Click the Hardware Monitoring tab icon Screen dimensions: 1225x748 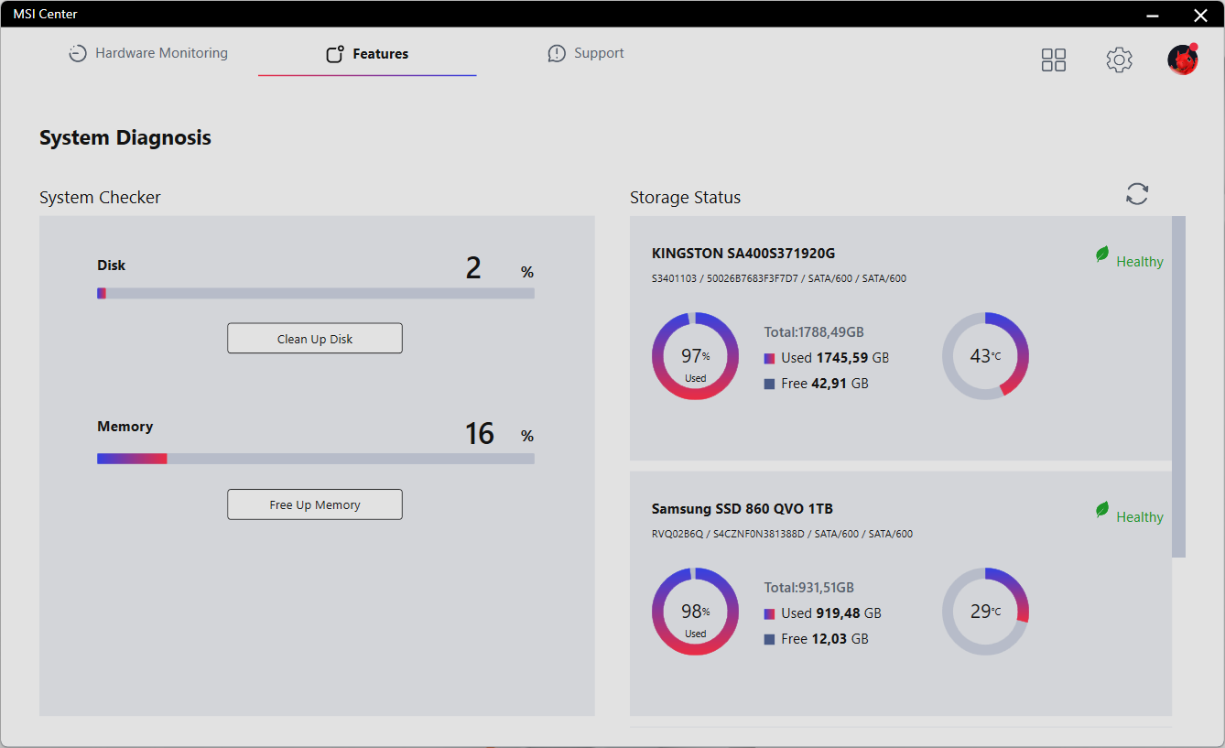coord(78,54)
